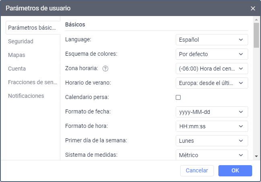
Task: Change the Formato de fecha dropdown
Action: (212, 112)
